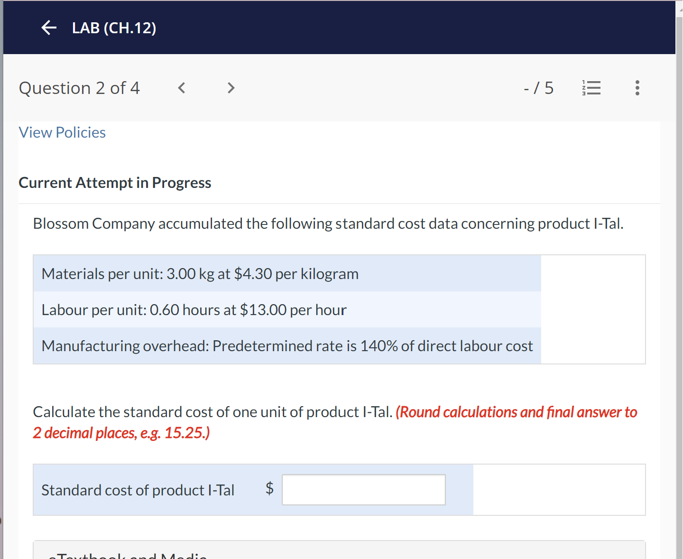Click Question 2 of 4 label
Viewport: 683px width, 559px height.
coord(79,87)
